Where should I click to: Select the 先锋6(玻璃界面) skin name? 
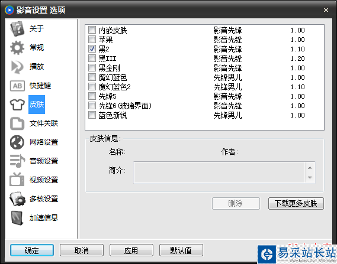click(x=125, y=106)
